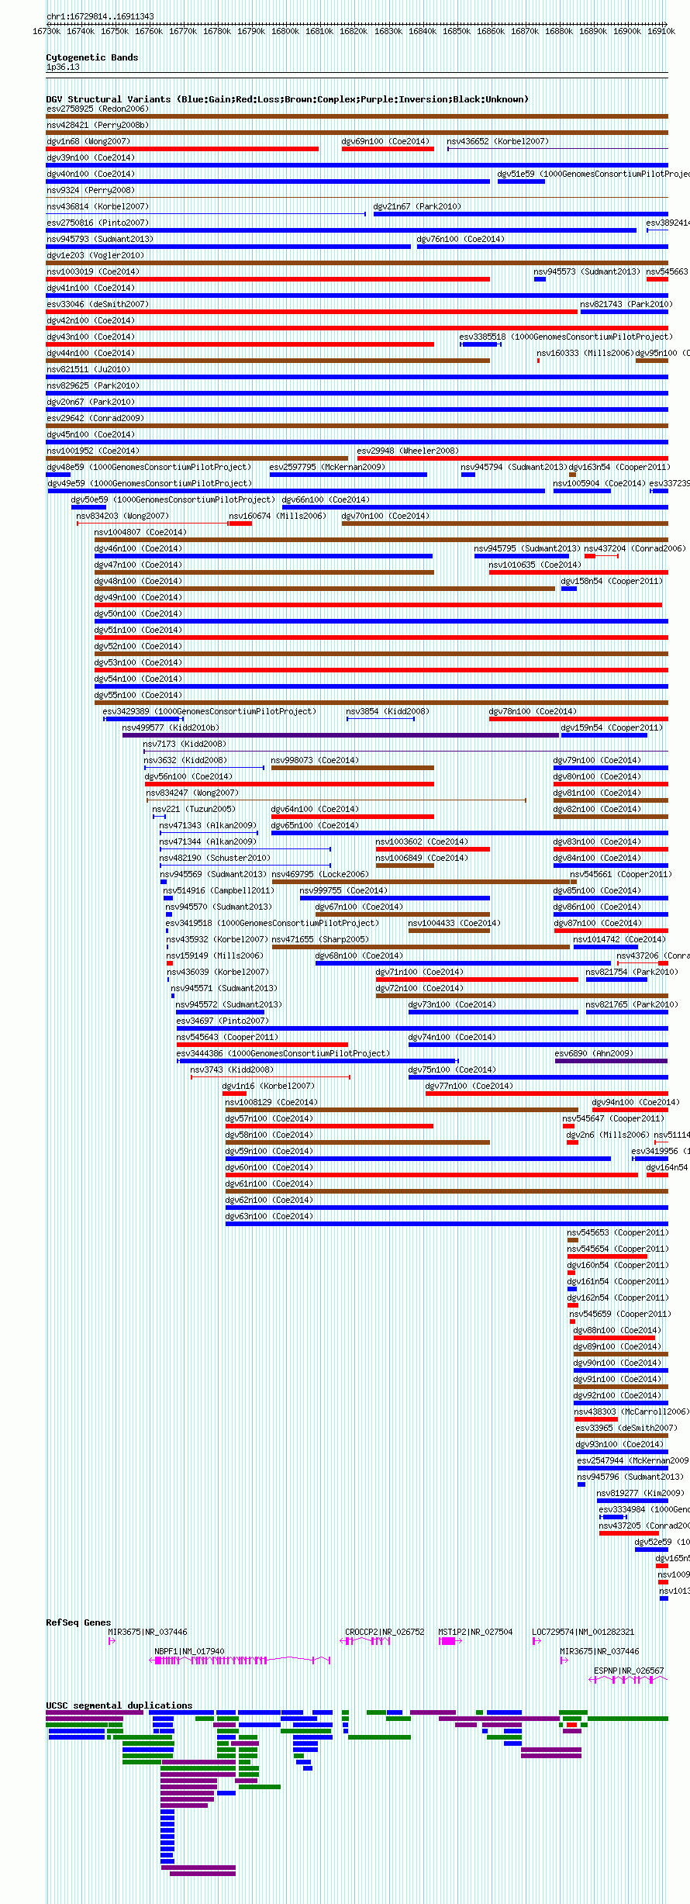Open esv2597795 (McKernan2009) variant
690x1904 pixels.
327,467
